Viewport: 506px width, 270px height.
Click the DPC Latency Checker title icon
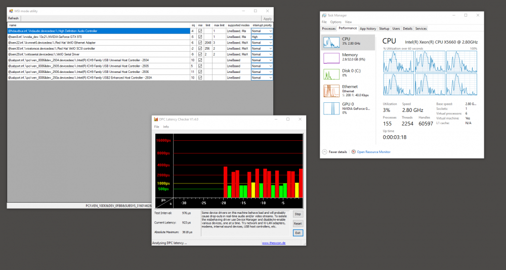click(x=156, y=119)
